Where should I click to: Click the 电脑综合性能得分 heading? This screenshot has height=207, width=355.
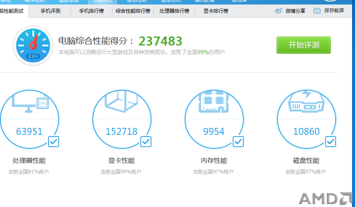point(96,41)
